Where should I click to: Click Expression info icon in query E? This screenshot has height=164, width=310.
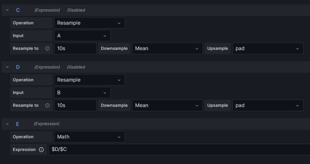click(41, 149)
